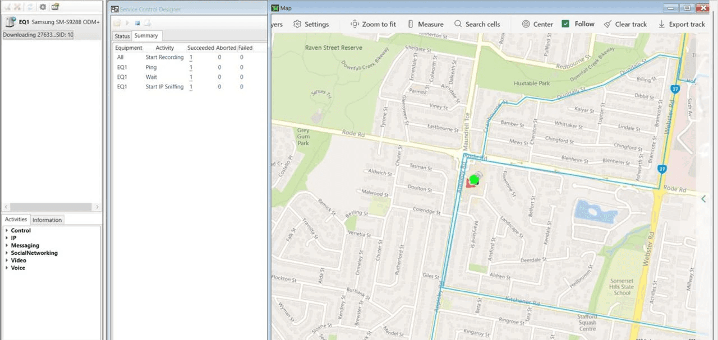Image resolution: width=718 pixels, height=340 pixels.
Task: Maximize the Map window
Action: 687,8
